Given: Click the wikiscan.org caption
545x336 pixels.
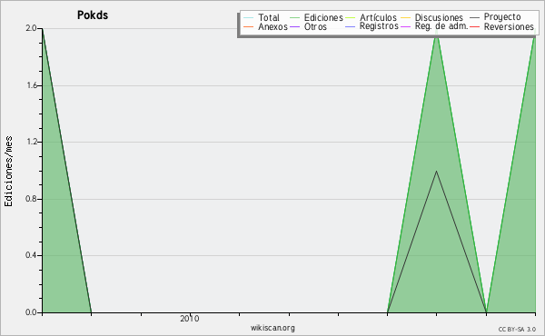Looking at the screenshot, I should coord(272,328).
